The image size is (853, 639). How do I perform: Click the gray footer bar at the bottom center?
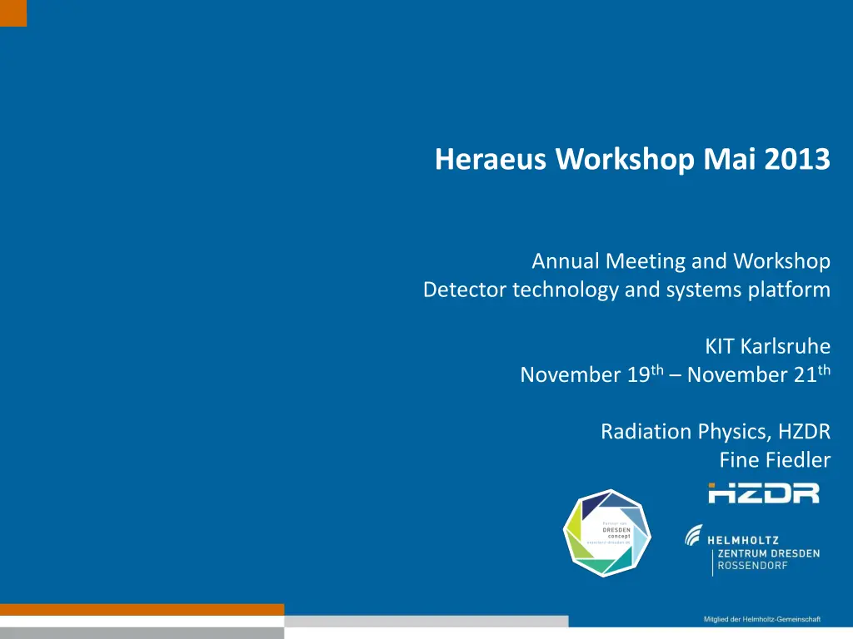point(426,622)
